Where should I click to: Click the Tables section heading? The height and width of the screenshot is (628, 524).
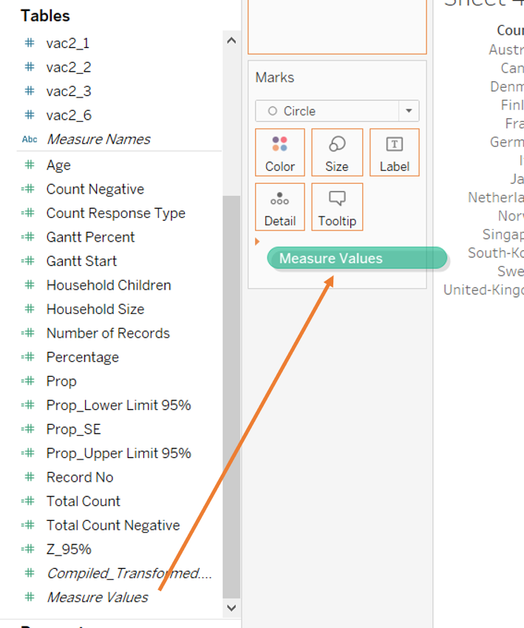coord(45,16)
